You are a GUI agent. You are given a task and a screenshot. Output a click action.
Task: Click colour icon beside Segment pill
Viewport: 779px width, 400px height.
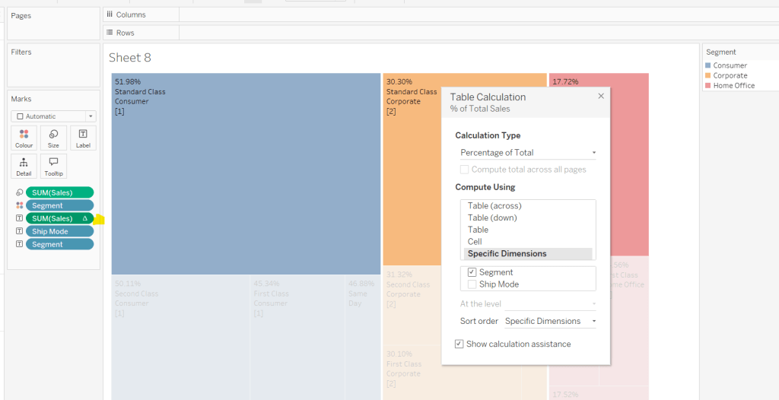(x=19, y=206)
